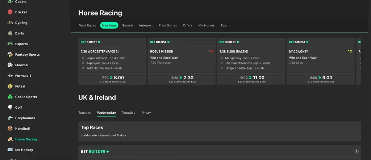The height and width of the screenshot is (160, 371).
Task: Click the Cricket ball icon in sidebar
Action: [10, 12]
